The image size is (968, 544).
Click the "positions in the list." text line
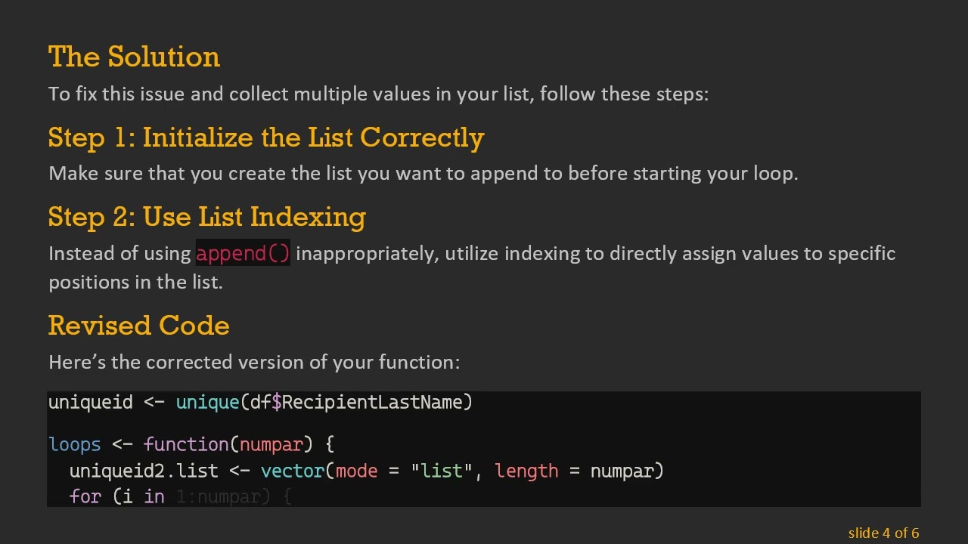(x=135, y=283)
